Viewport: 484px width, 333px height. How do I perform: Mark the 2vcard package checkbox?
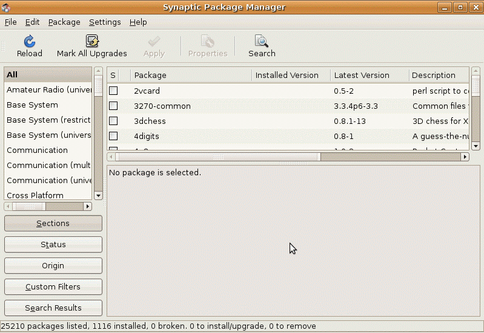pyautogui.click(x=113, y=91)
